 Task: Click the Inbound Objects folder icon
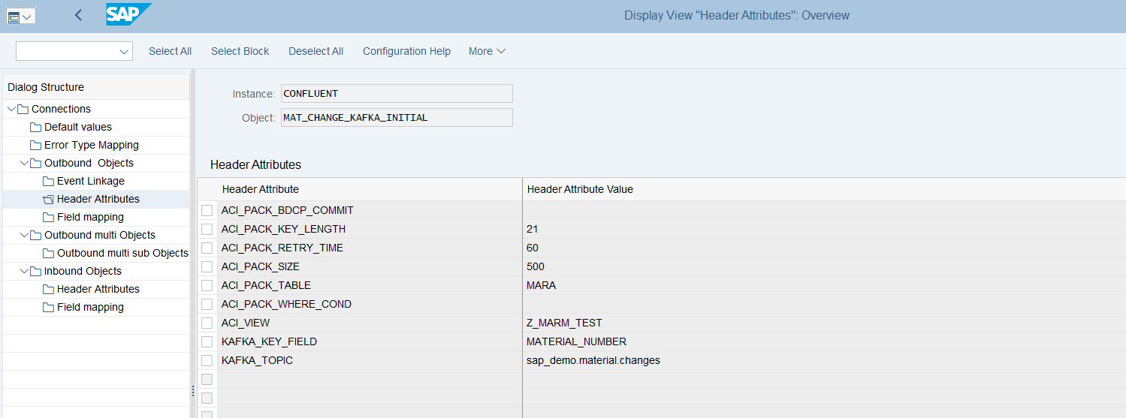coord(35,271)
